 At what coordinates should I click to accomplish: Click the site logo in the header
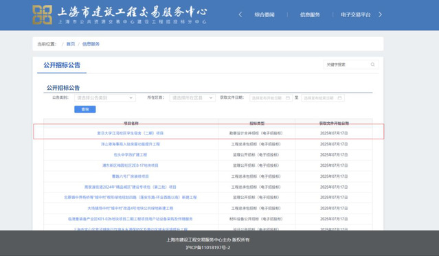tap(42, 14)
